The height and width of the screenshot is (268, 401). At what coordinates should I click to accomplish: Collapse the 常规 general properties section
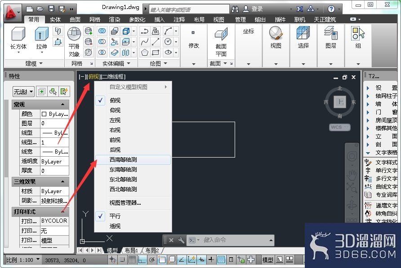pyautogui.click(x=62, y=104)
